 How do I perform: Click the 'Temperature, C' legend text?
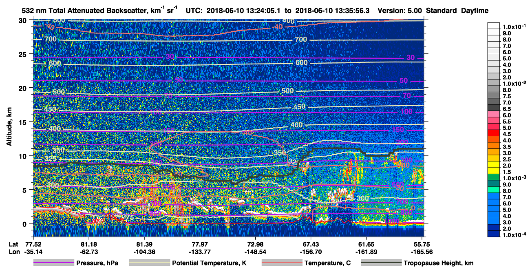click(x=327, y=263)
